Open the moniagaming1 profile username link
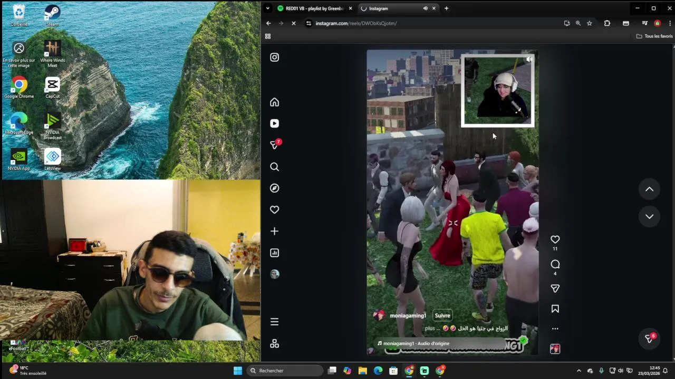Screen dimensions: 675x379 point(408,316)
